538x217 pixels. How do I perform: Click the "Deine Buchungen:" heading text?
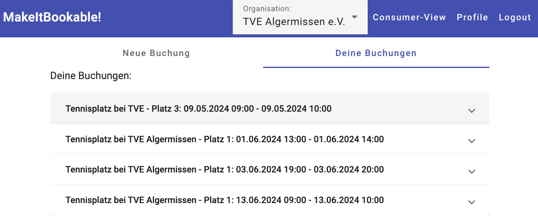click(x=91, y=76)
